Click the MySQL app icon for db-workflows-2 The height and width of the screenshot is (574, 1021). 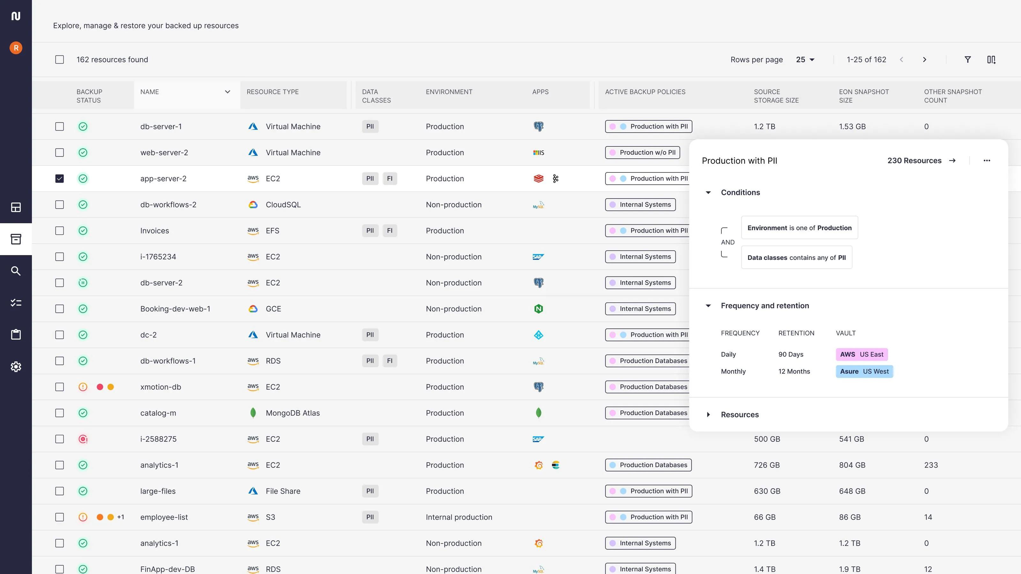tap(538, 205)
